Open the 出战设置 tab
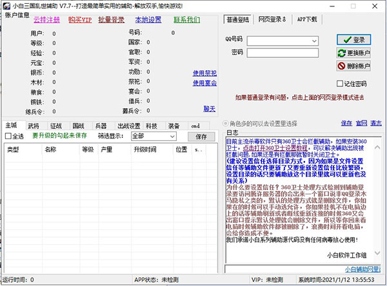The height and width of the screenshot is (286, 387). (x=128, y=126)
